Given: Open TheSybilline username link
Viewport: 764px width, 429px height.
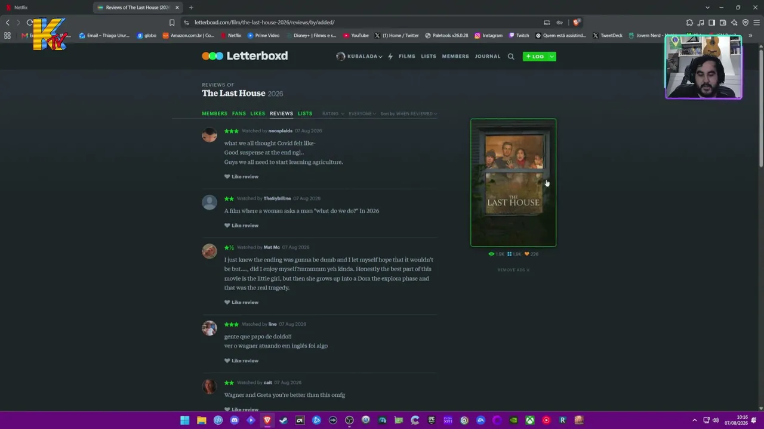Looking at the screenshot, I should click(x=278, y=198).
